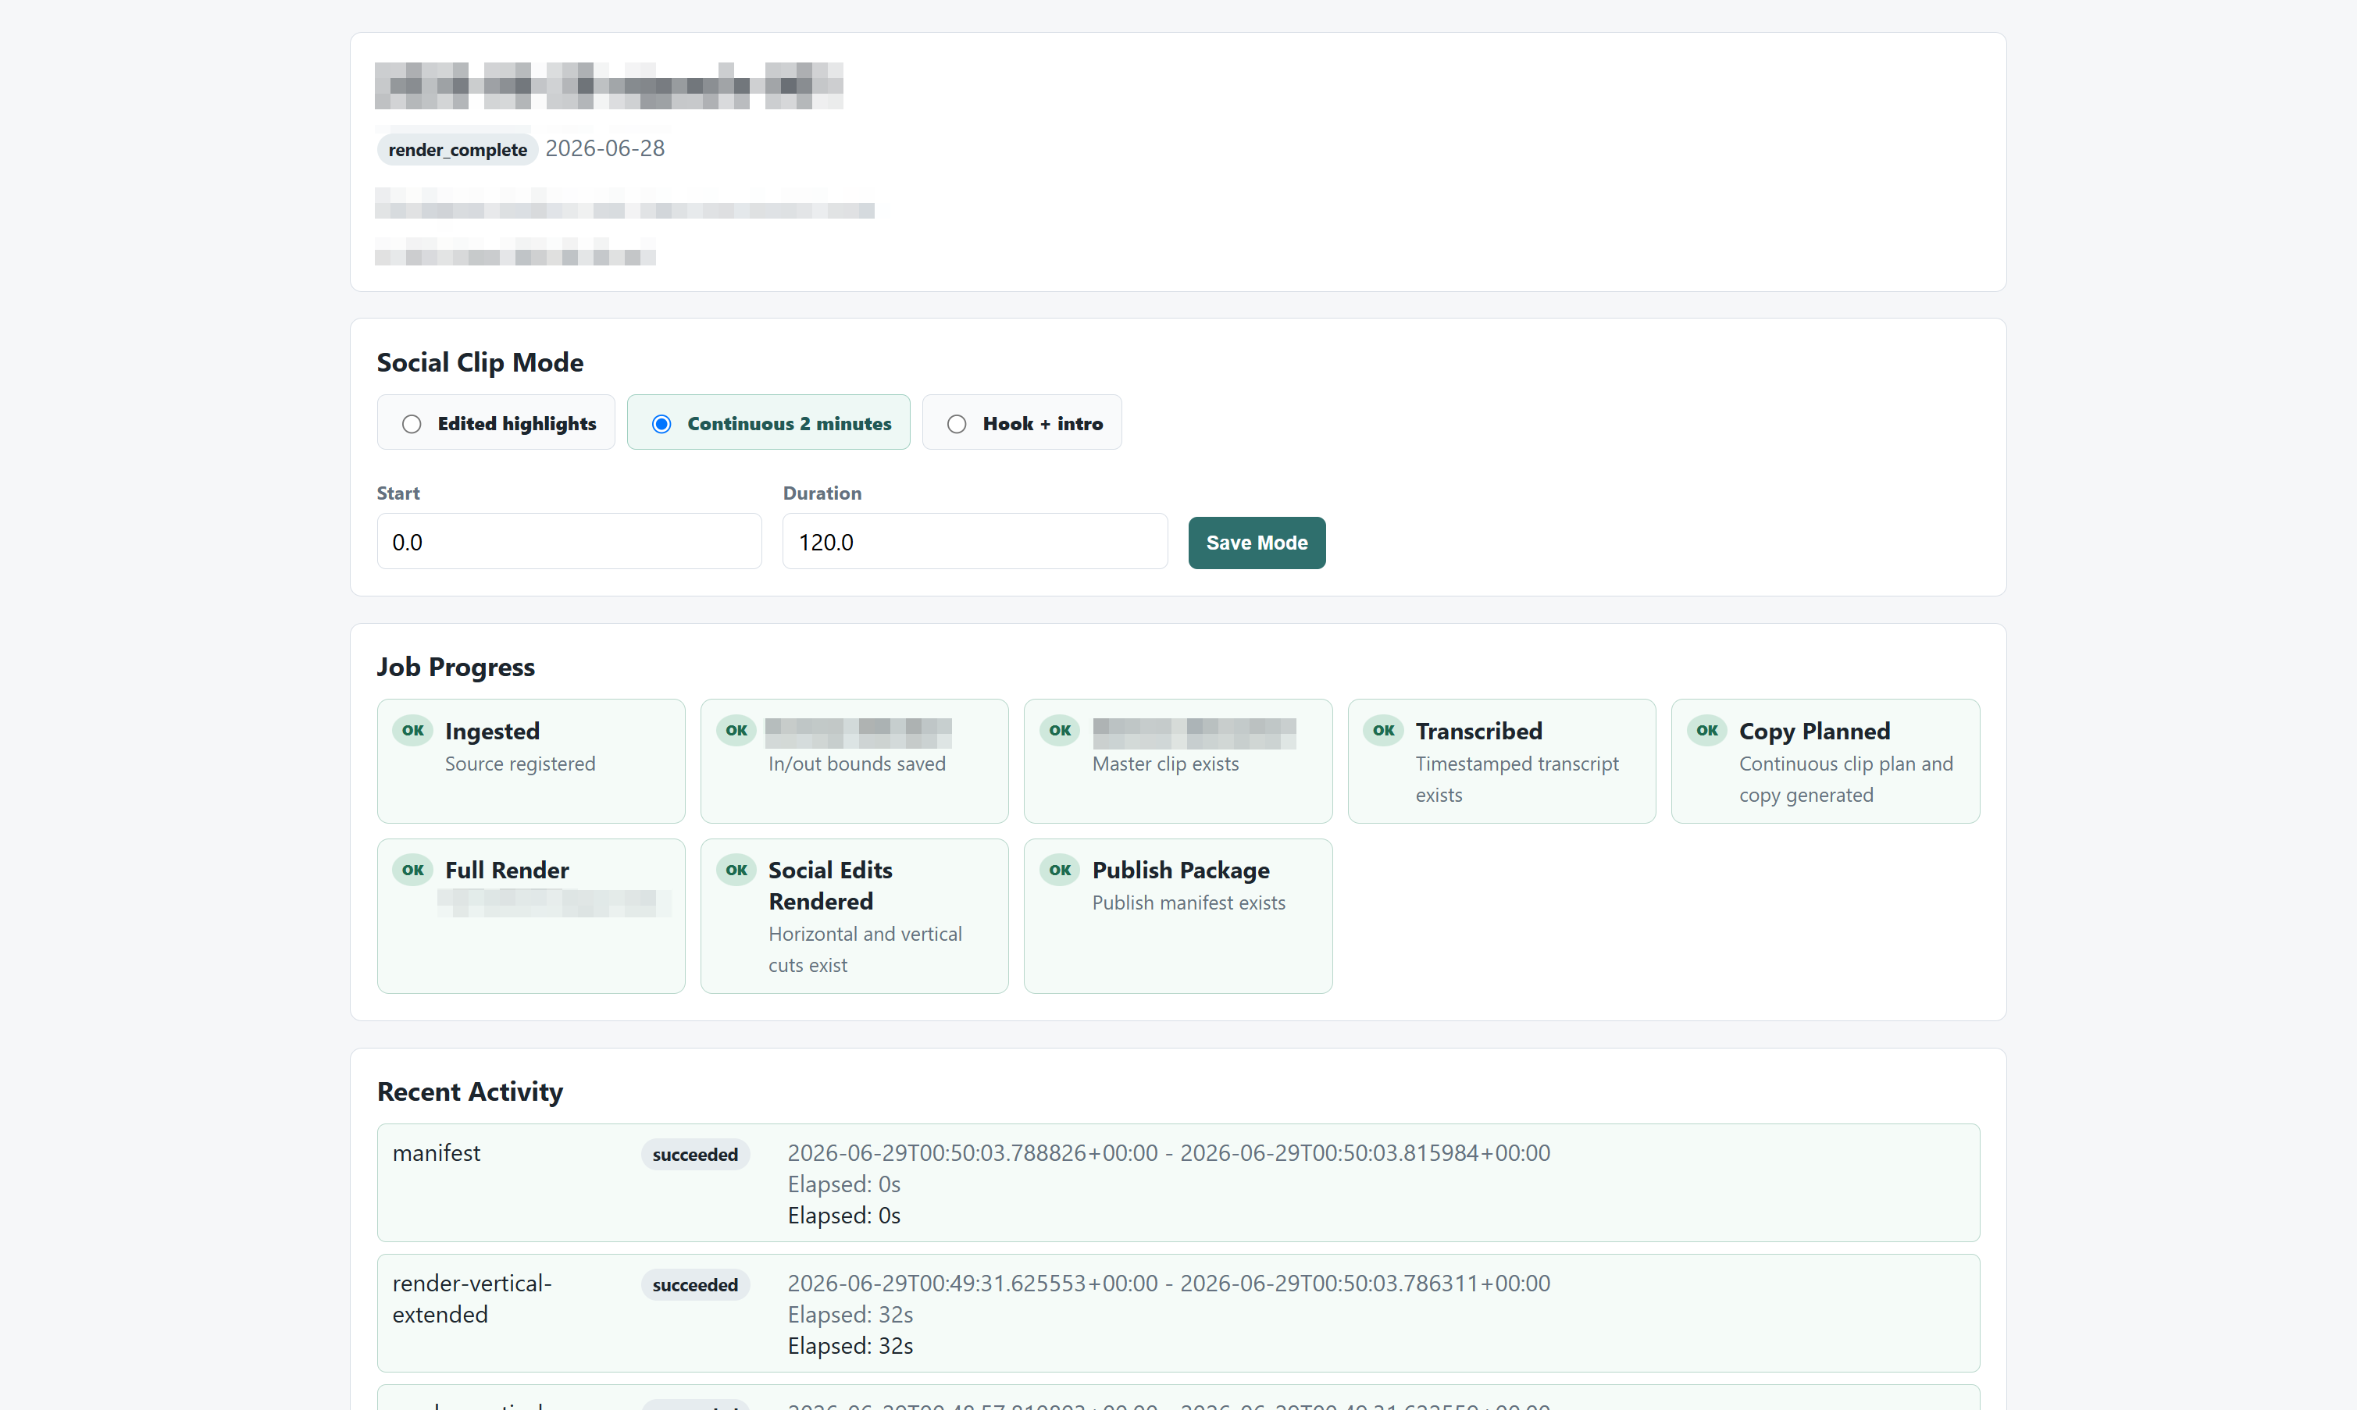Click the Save Mode button
Viewport: 2357px width, 1410px height.
[1257, 543]
